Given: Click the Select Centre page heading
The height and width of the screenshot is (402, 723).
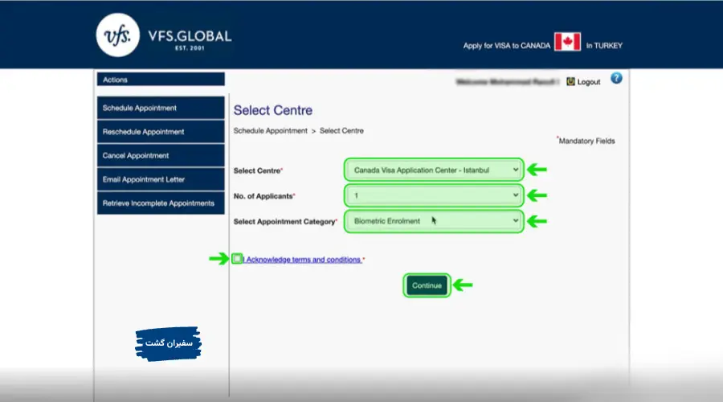Looking at the screenshot, I should (273, 110).
